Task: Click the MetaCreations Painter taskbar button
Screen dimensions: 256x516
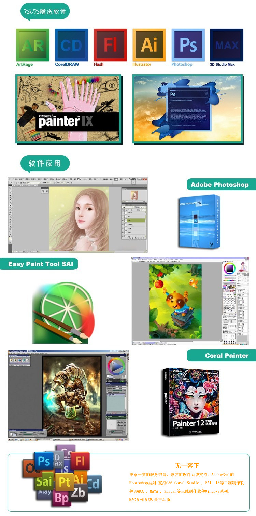Action: pos(44,439)
